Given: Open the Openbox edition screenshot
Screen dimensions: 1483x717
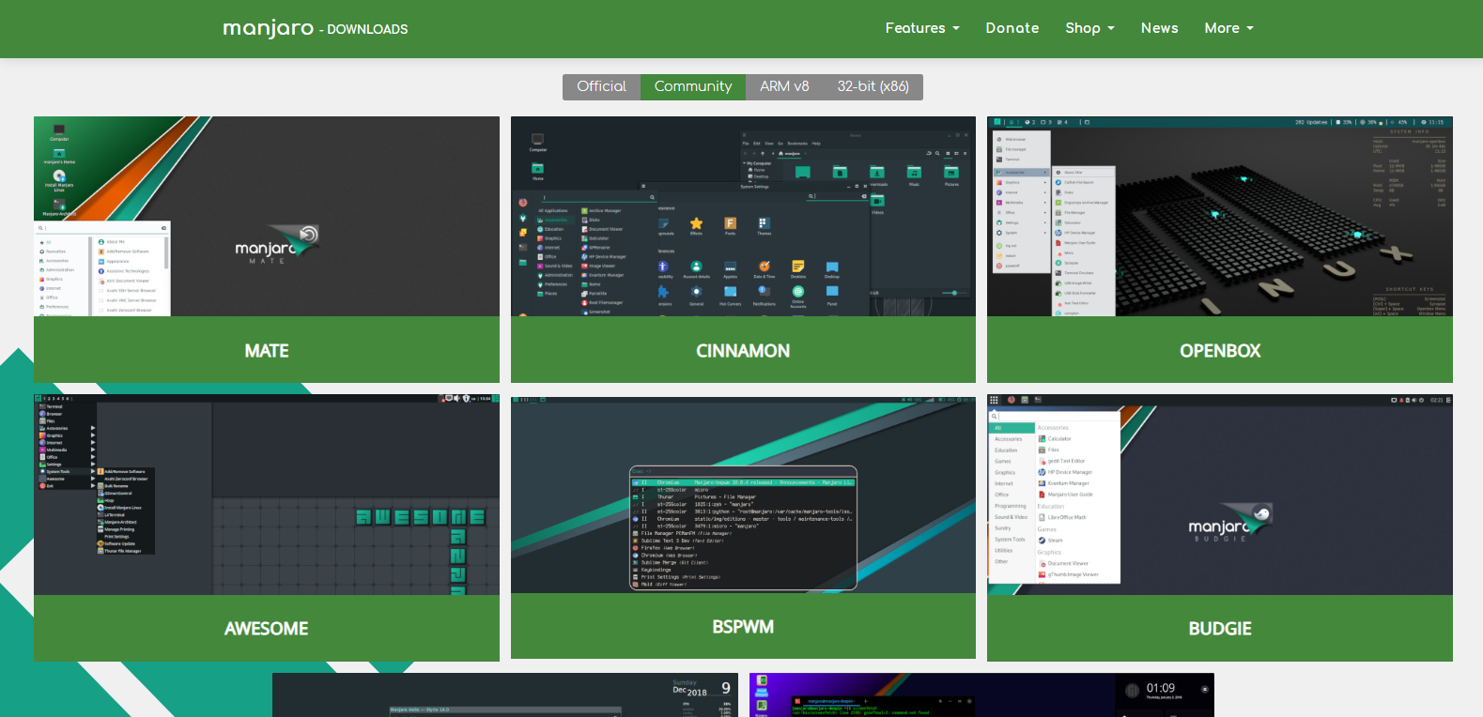Looking at the screenshot, I should [1220, 216].
